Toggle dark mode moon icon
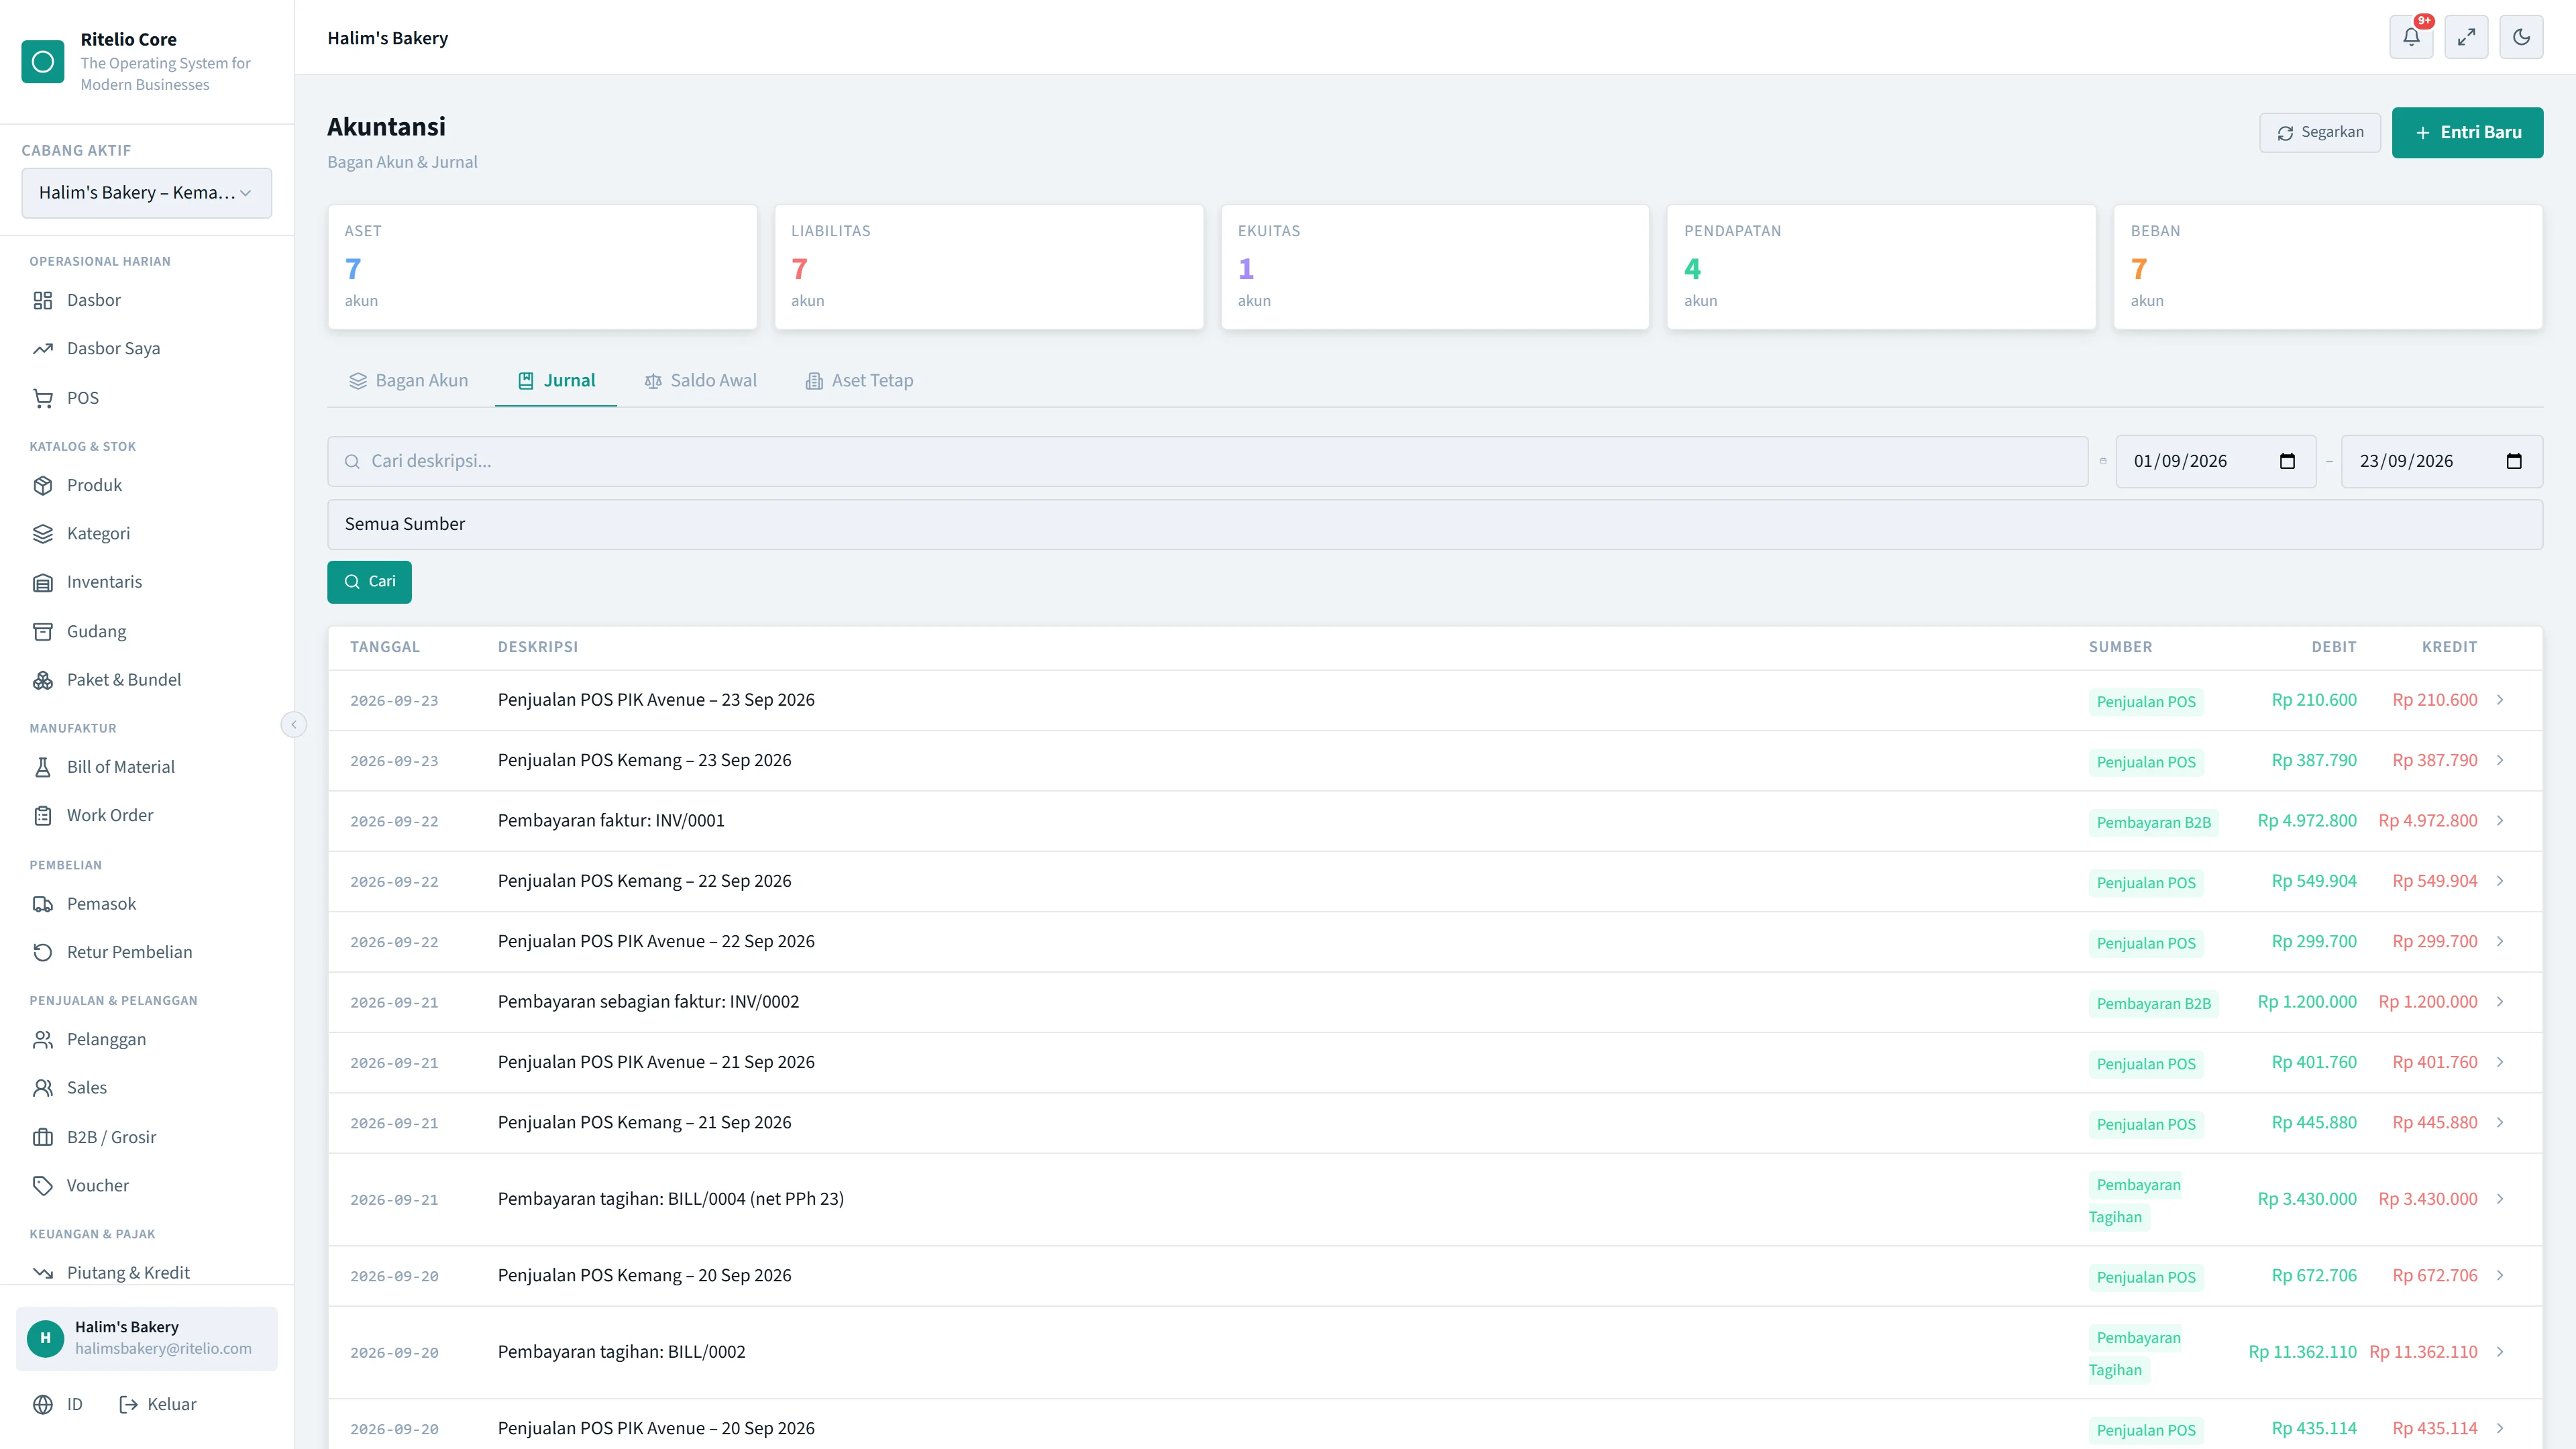2576x1449 pixels. pos(2521,37)
